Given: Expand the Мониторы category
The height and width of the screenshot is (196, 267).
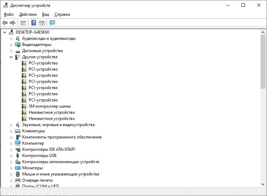Looking at the screenshot, I should click(11, 168).
